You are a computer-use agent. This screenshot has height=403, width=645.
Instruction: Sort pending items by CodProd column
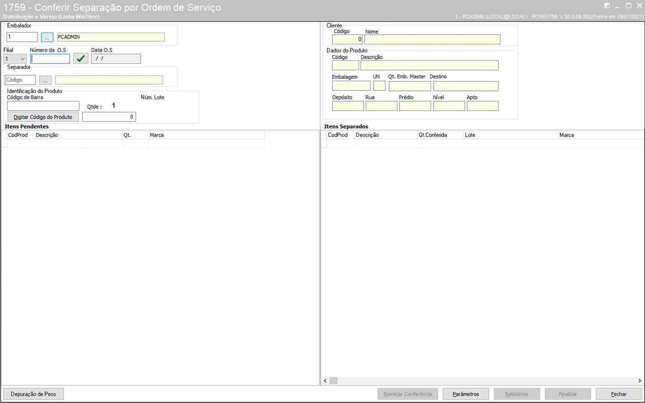(x=18, y=135)
